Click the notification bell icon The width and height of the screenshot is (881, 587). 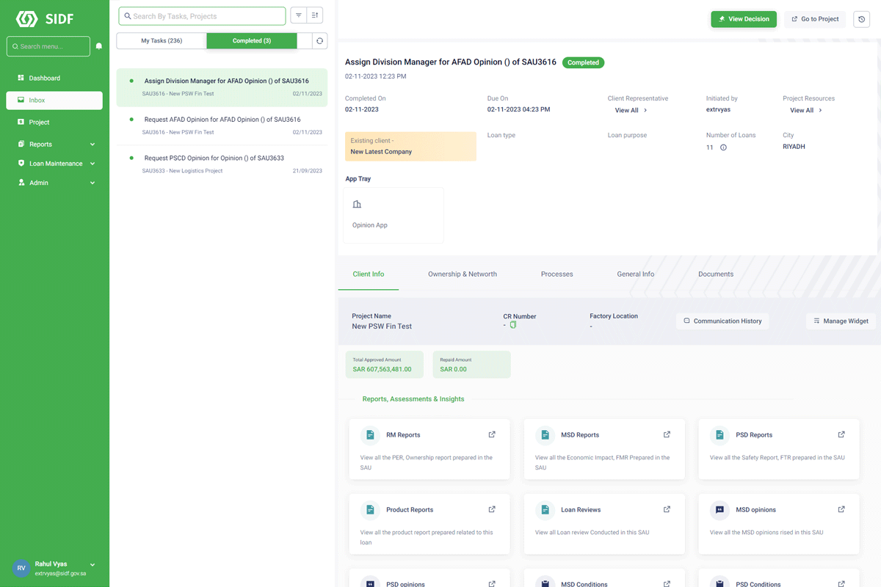[x=99, y=46]
